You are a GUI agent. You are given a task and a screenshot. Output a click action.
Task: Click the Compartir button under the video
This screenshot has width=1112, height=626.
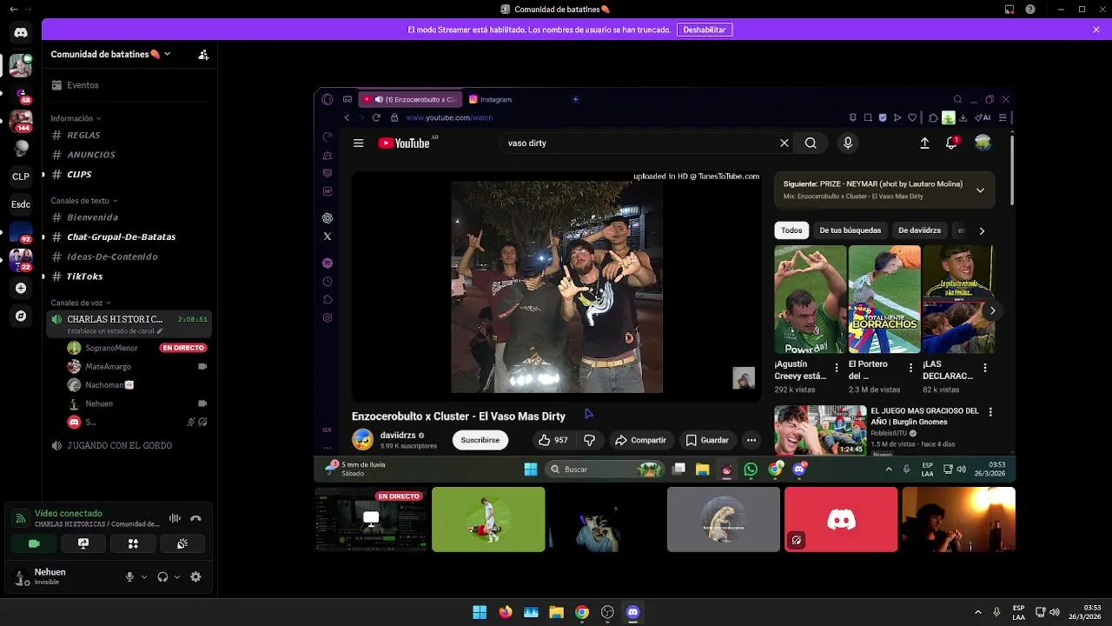pyautogui.click(x=640, y=440)
